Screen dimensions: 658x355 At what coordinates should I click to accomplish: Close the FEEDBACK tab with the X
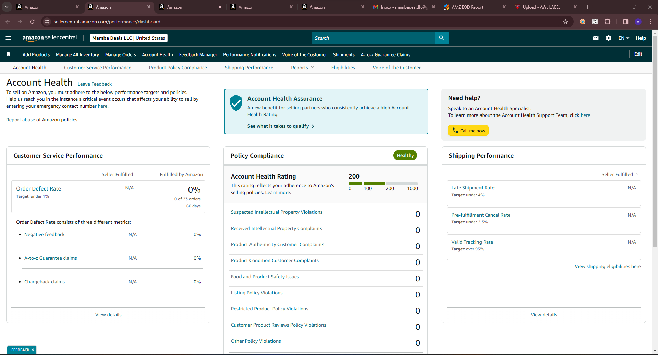[33, 350]
